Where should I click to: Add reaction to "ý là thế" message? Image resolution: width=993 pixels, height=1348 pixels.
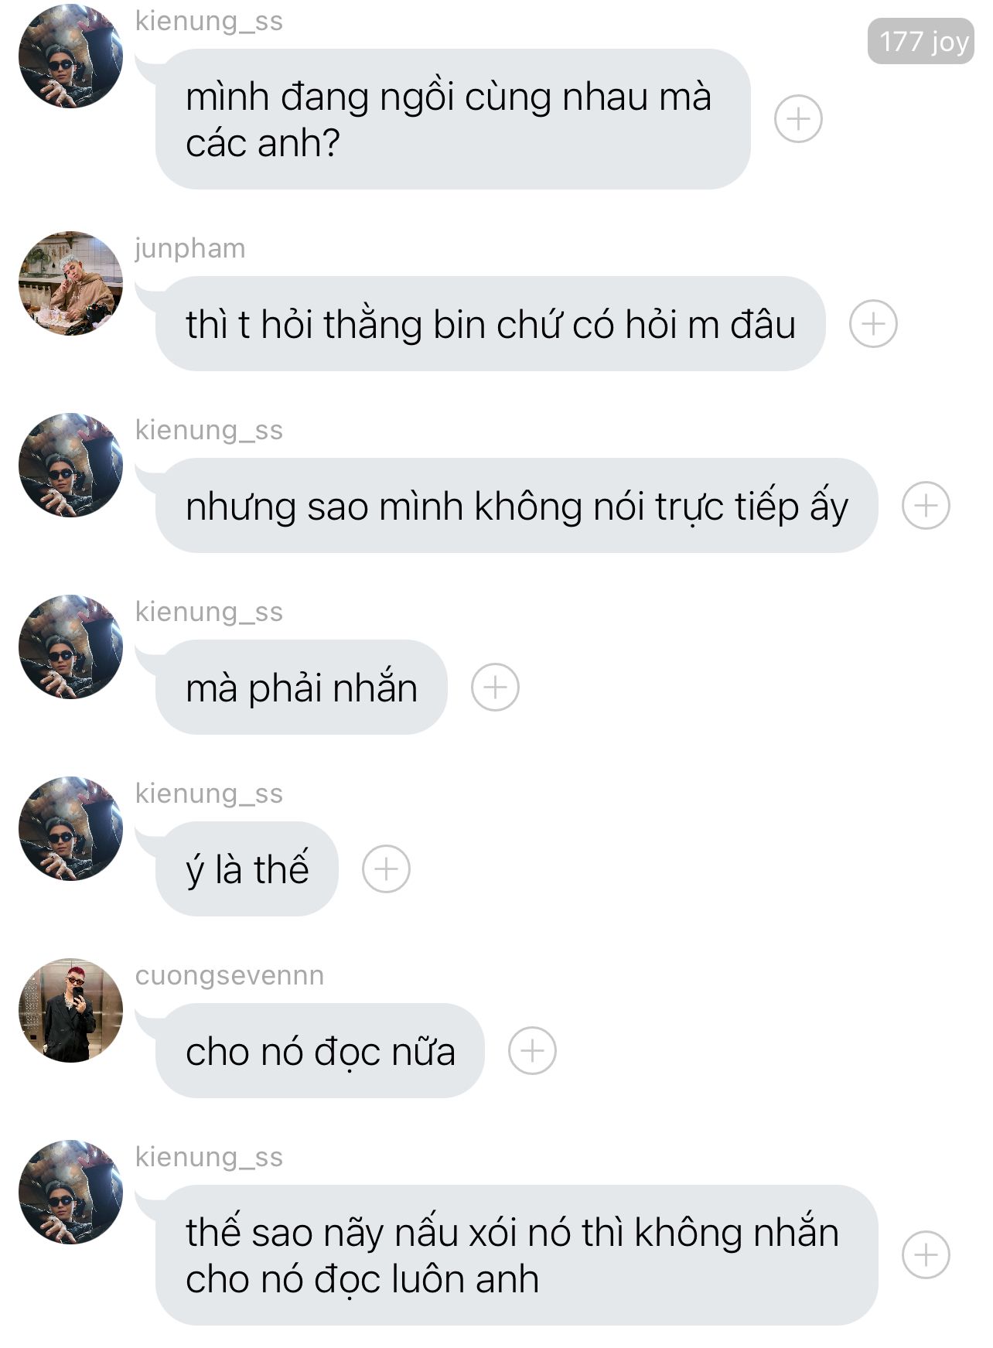tap(386, 869)
